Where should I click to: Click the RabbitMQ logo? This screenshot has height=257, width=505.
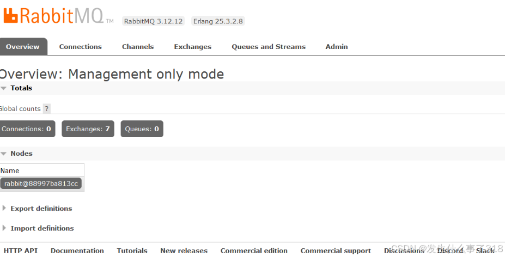point(58,16)
